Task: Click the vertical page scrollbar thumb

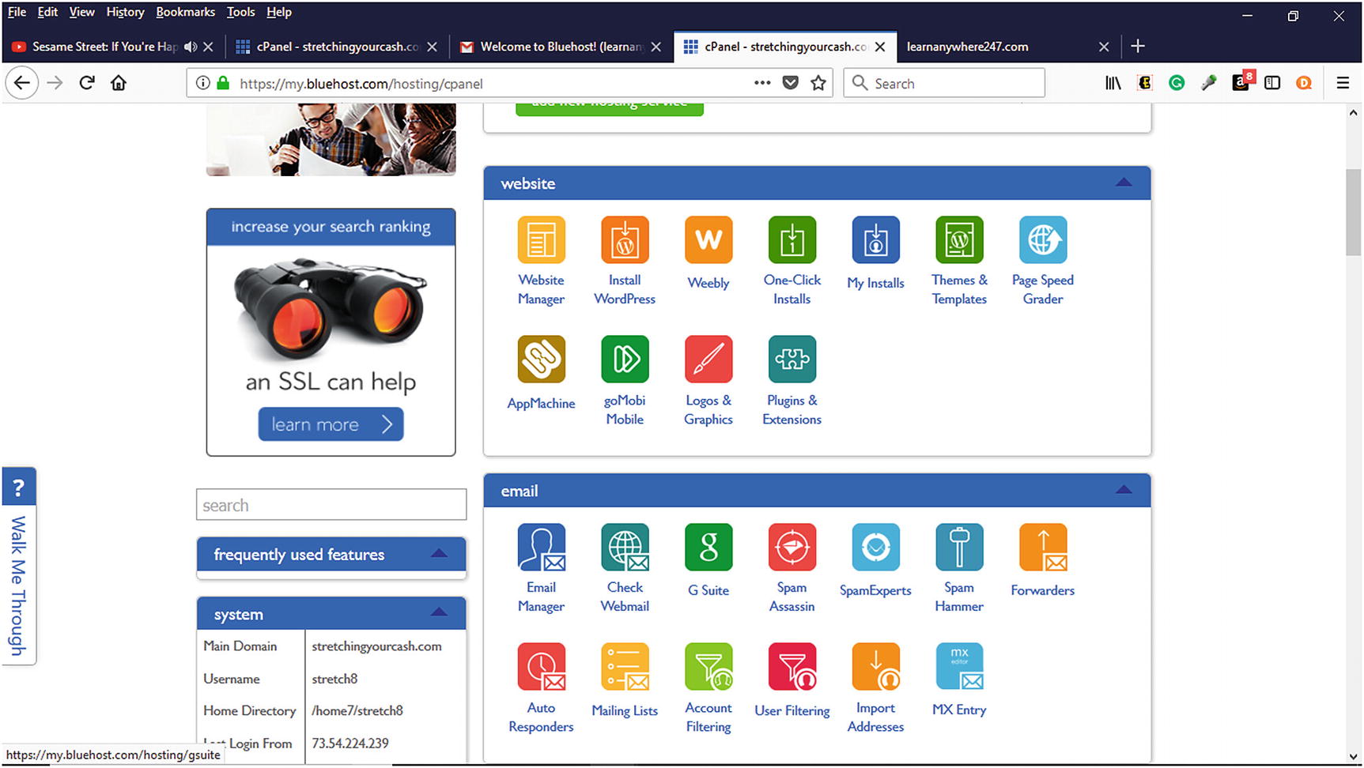Action: click(1353, 212)
